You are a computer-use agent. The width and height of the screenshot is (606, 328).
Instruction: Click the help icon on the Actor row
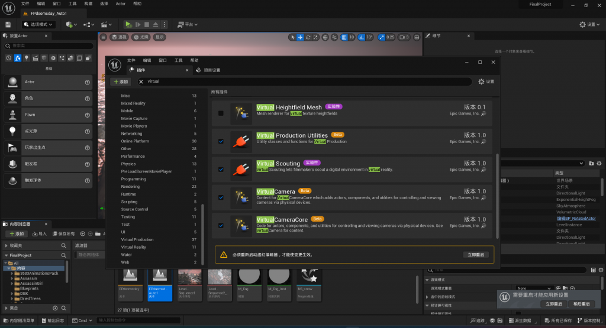[x=88, y=82]
